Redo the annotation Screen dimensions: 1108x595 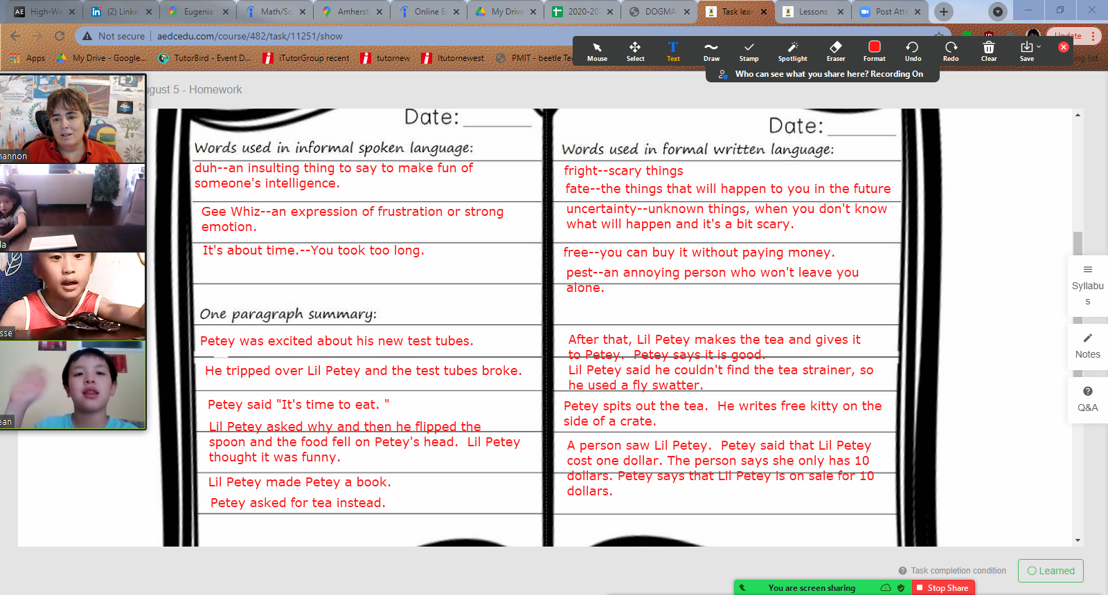click(951, 51)
